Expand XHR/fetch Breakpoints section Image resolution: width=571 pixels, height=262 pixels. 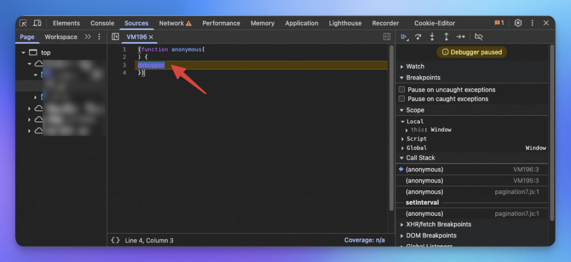[402, 225]
